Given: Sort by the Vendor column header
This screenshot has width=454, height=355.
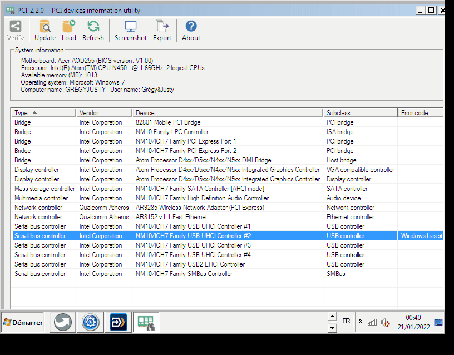Looking at the screenshot, I should click(104, 112).
